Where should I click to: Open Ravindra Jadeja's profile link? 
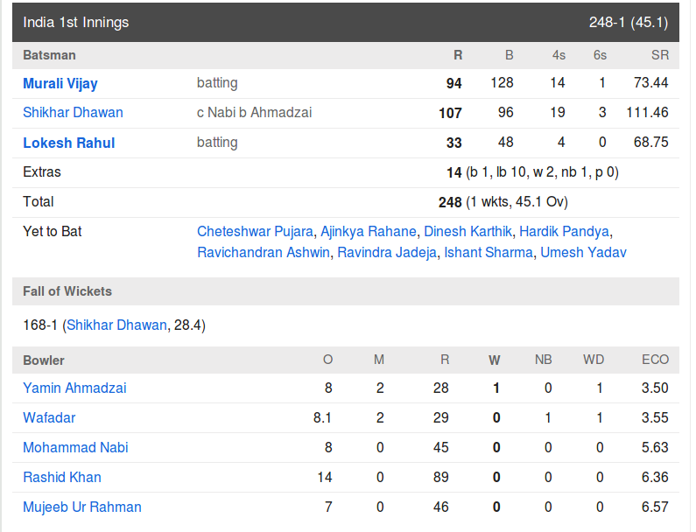pos(387,252)
